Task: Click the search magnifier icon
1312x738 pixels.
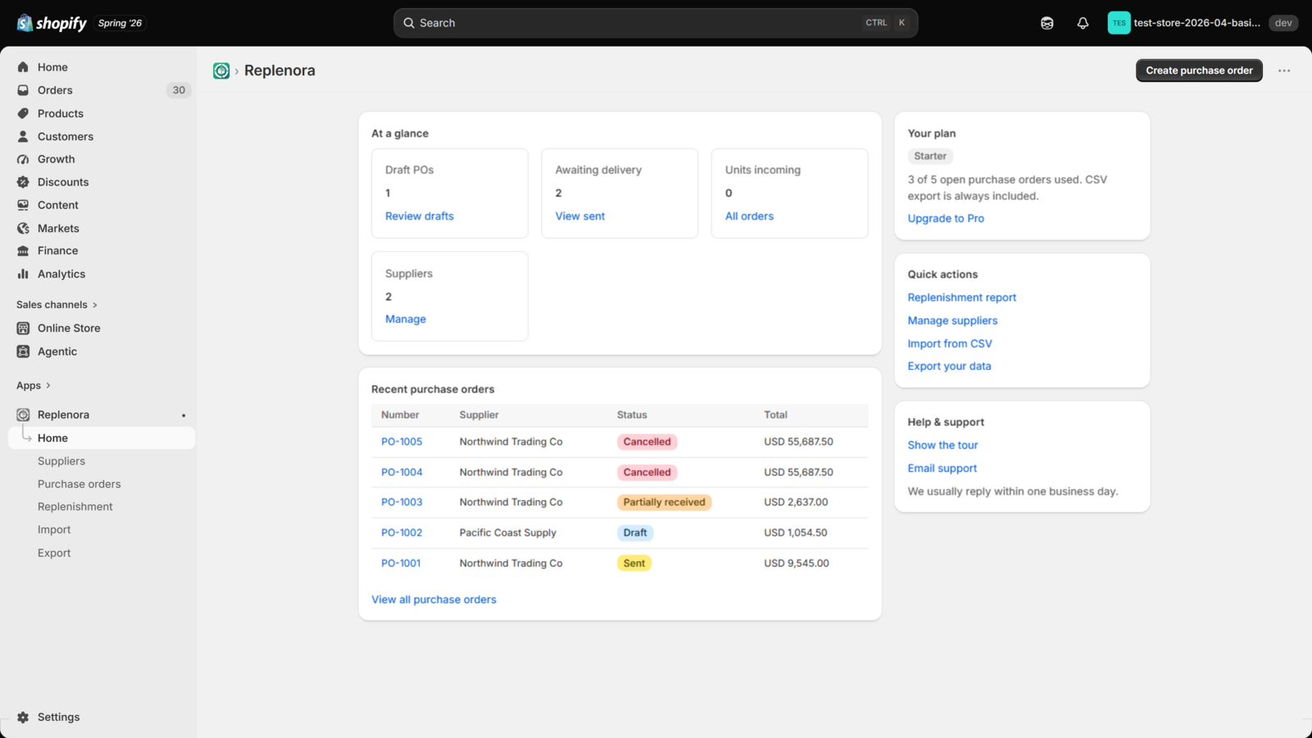Action: coord(408,23)
